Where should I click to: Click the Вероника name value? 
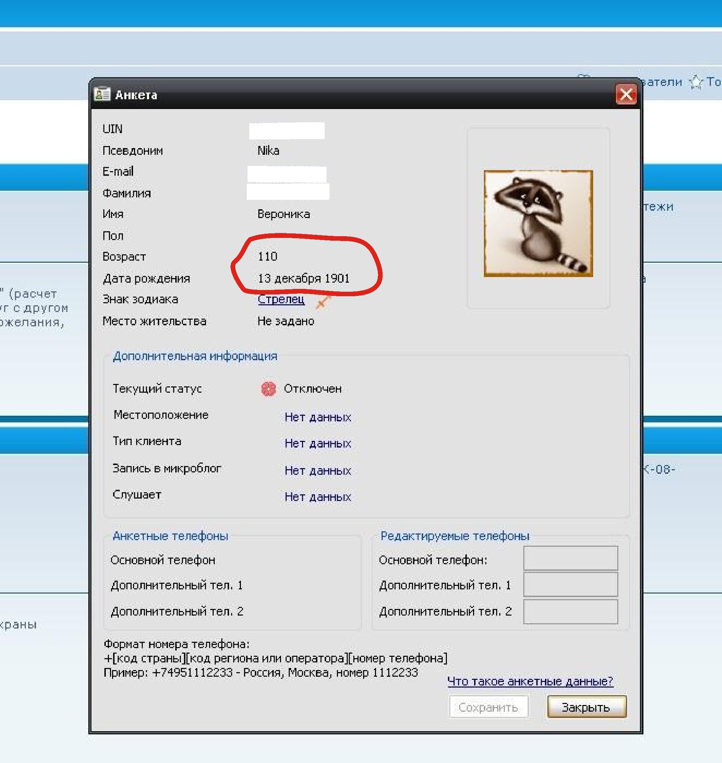click(x=283, y=214)
